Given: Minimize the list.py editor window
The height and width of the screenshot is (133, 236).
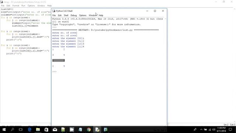Looking at the screenshot, I should pyautogui.click(x=216, y=2).
